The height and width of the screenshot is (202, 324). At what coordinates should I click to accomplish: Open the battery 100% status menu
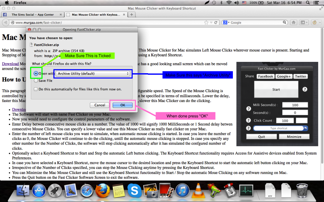coord(256,3)
